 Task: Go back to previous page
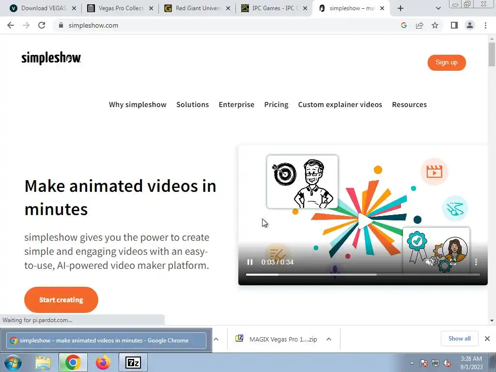(11, 25)
